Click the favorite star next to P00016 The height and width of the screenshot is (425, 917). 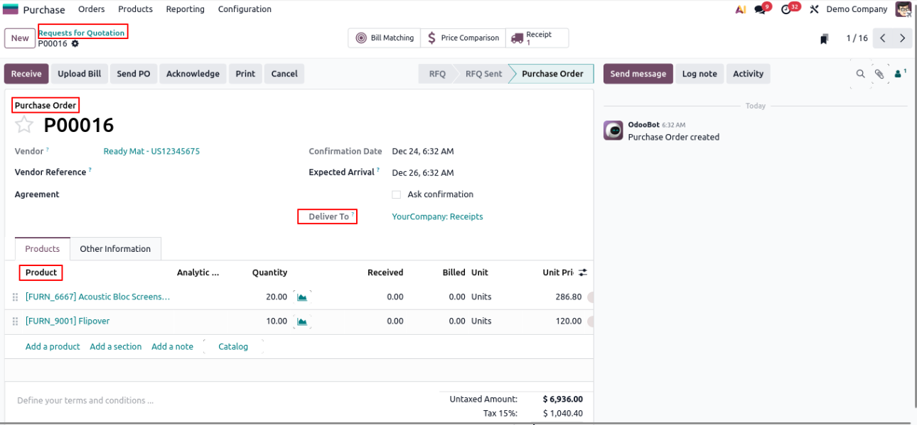[x=24, y=126]
